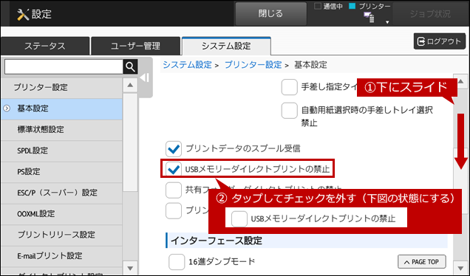Screen dimensions: 470x276
Task: Click the PAGE TOP button
Action: 422,262
